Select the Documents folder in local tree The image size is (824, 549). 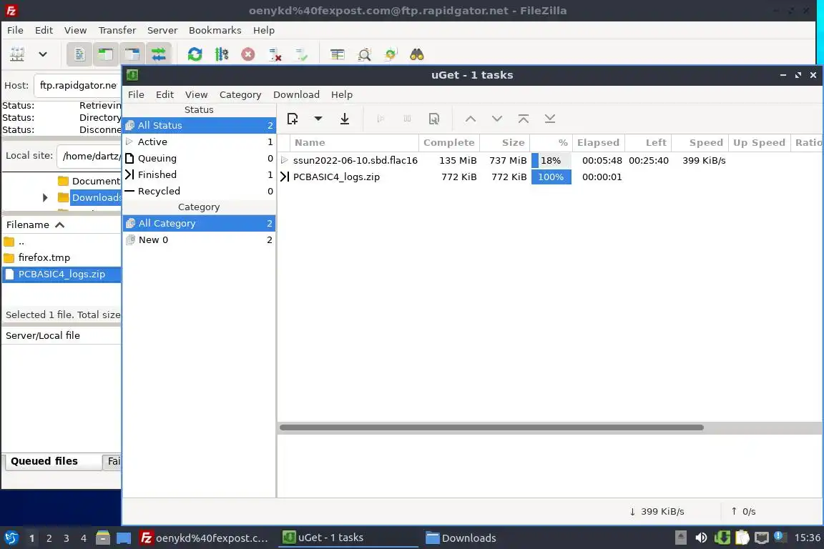pos(89,181)
